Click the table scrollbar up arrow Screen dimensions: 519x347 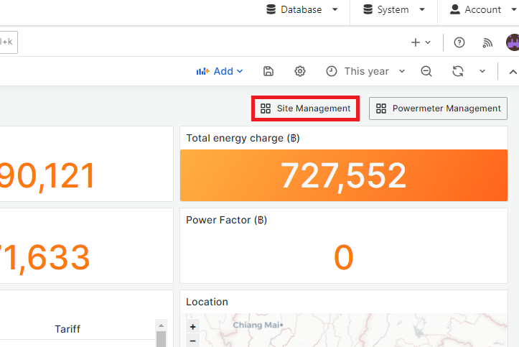(161, 326)
